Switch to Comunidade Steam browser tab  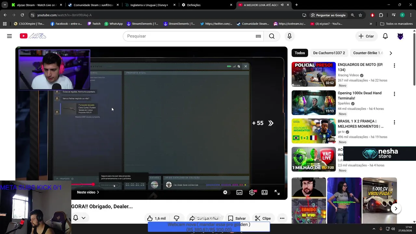(93, 5)
